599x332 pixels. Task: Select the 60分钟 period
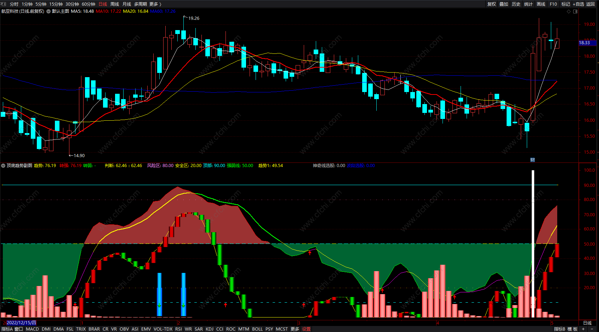(x=89, y=4)
